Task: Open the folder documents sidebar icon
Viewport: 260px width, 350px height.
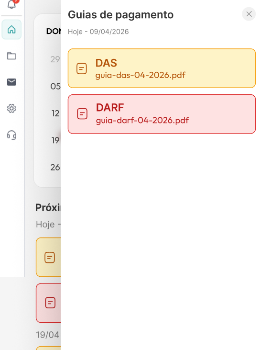Action: coord(11,56)
